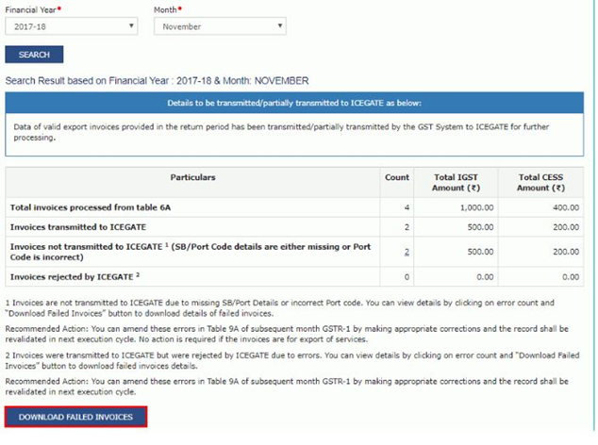Screen dimensions: 598x445
Task: Open the Financial Year dropdown showing 2017-18
Action: coord(72,26)
